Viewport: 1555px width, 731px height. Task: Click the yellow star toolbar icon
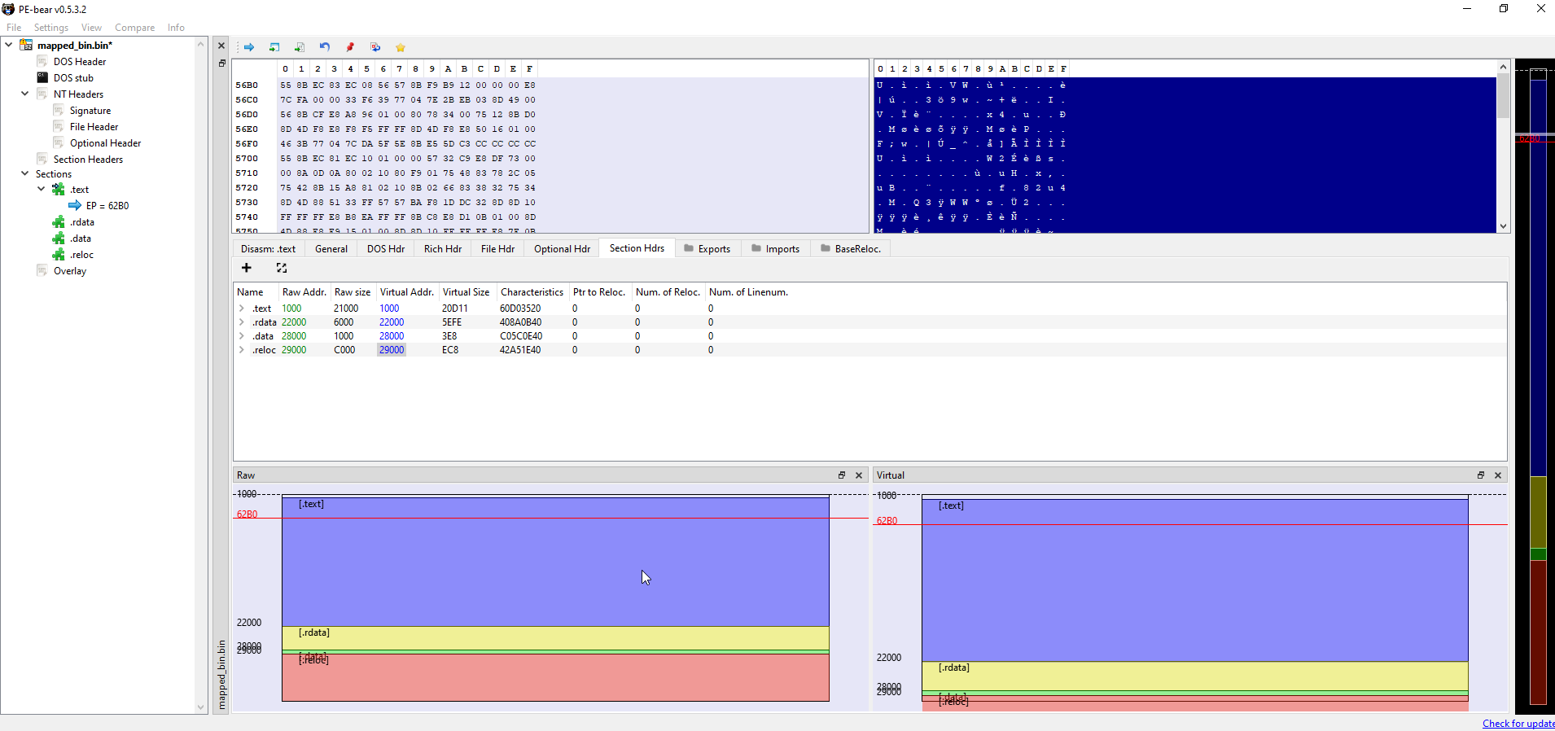pyautogui.click(x=401, y=47)
